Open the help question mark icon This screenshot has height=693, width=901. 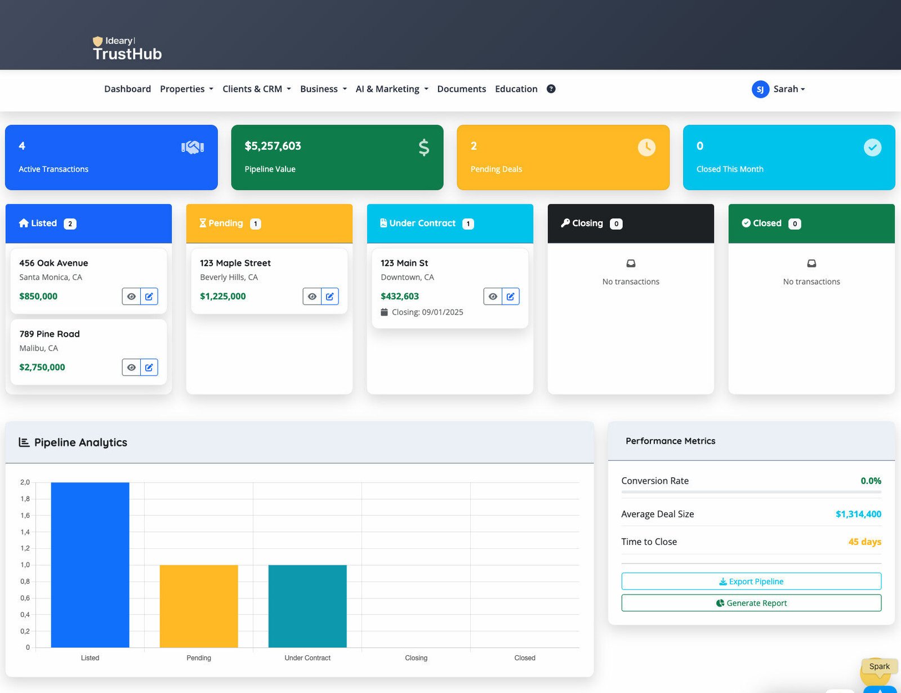[551, 88]
